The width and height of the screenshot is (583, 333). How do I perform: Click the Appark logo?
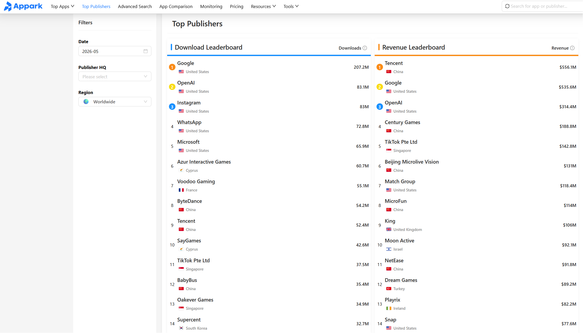click(23, 6)
